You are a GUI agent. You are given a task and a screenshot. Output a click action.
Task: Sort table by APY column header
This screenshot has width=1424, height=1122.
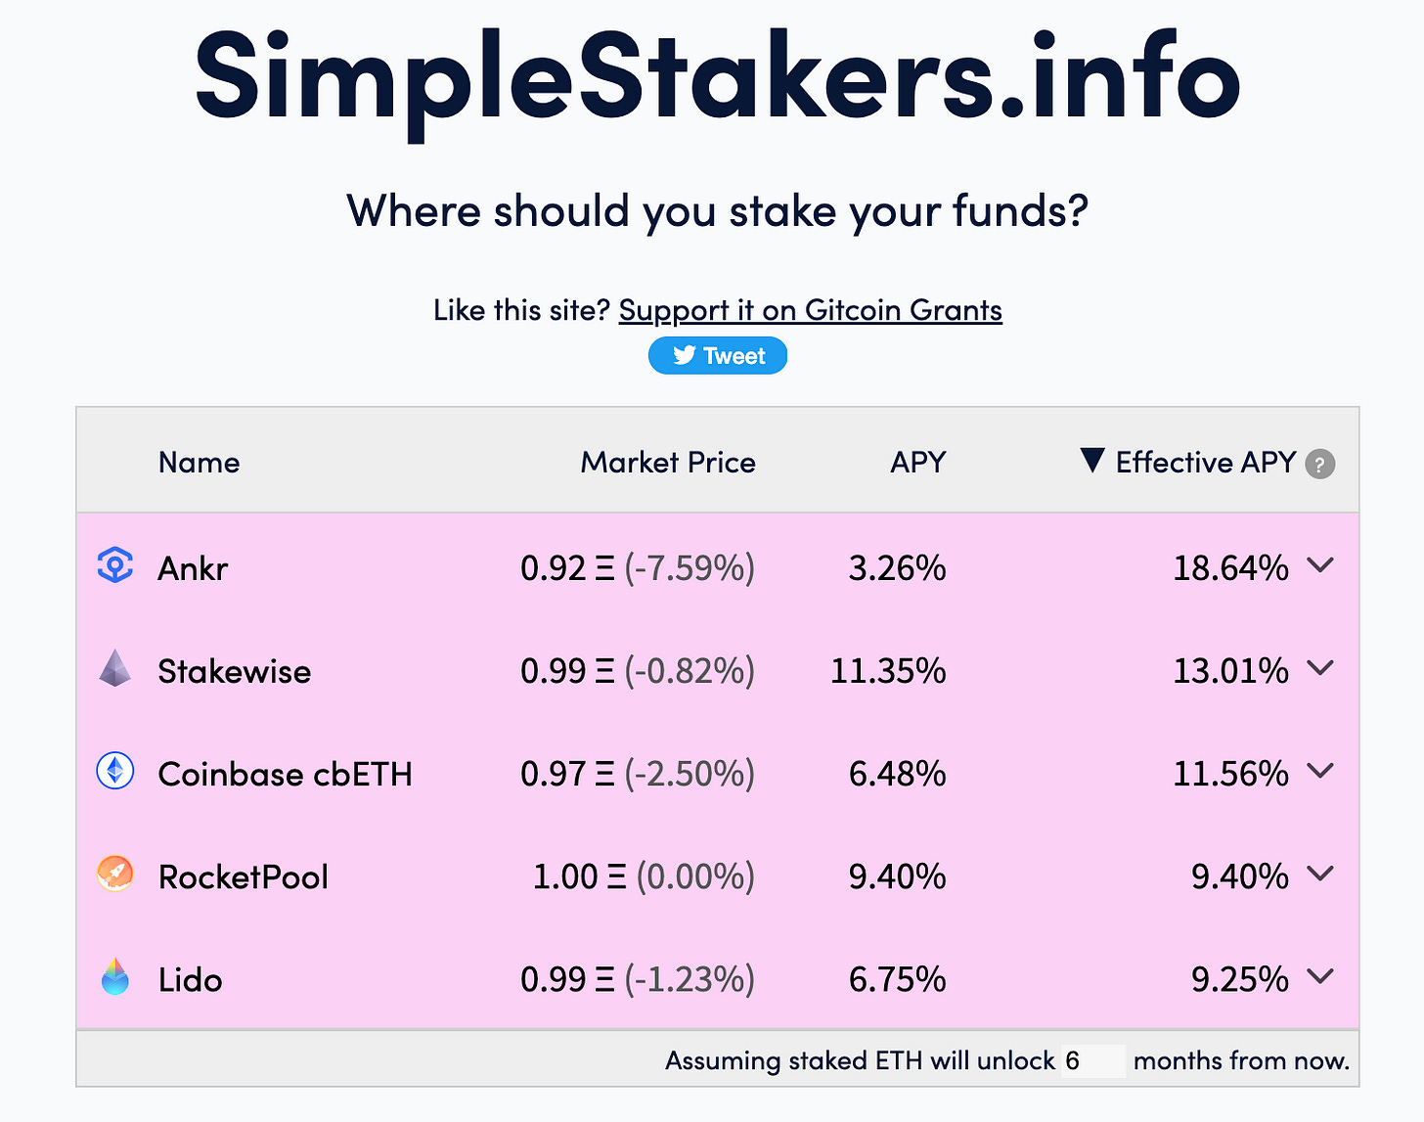918,462
